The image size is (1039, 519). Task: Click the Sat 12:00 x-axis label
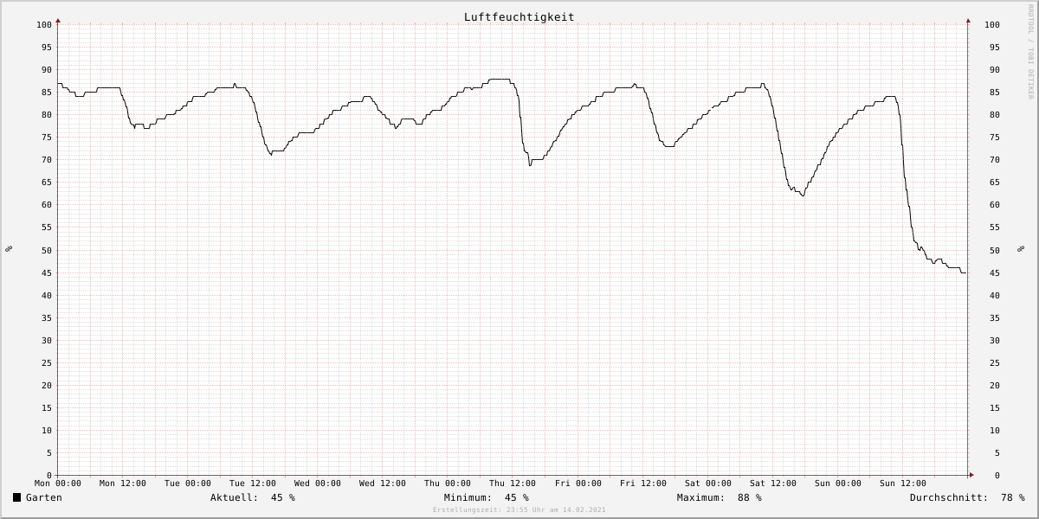coord(773,484)
